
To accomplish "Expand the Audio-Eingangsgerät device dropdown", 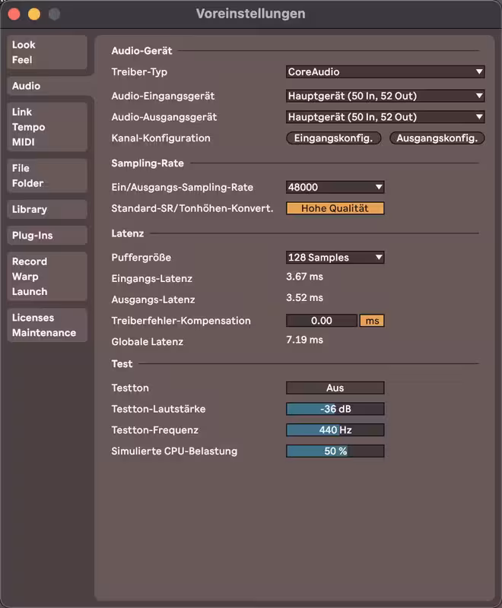I will pos(385,96).
